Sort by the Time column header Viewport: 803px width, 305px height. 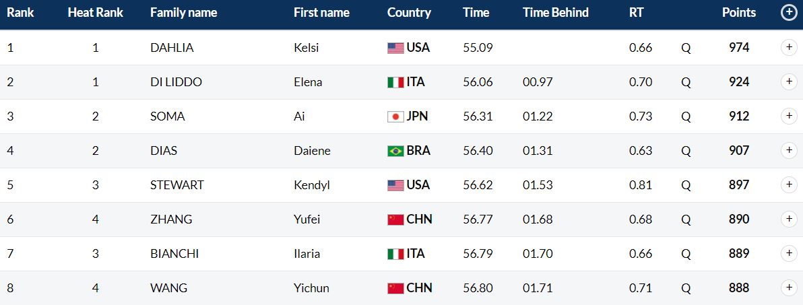[476, 13]
